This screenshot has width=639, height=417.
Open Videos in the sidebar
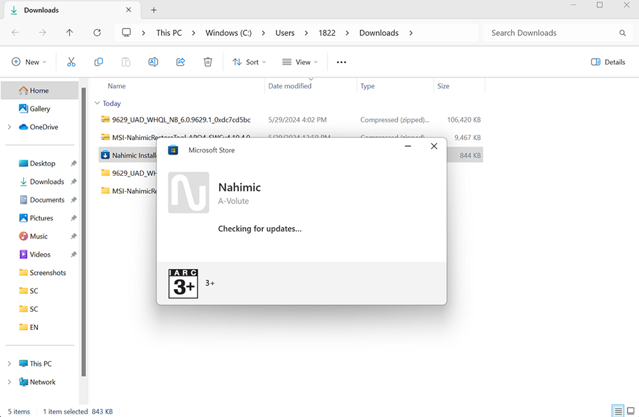pyautogui.click(x=40, y=254)
